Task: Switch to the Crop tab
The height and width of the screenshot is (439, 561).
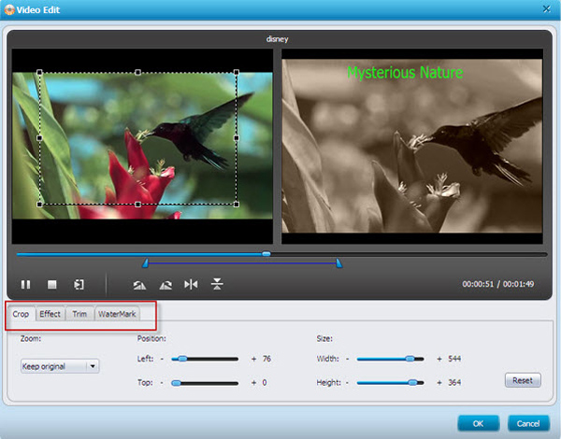Action: click(x=21, y=314)
